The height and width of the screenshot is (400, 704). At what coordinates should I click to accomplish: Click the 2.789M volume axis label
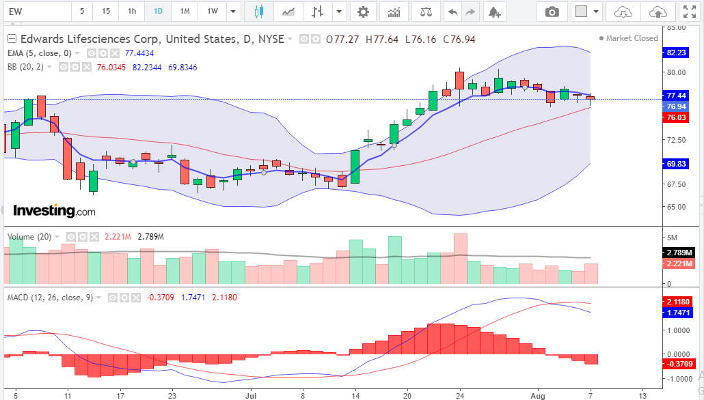coord(679,253)
